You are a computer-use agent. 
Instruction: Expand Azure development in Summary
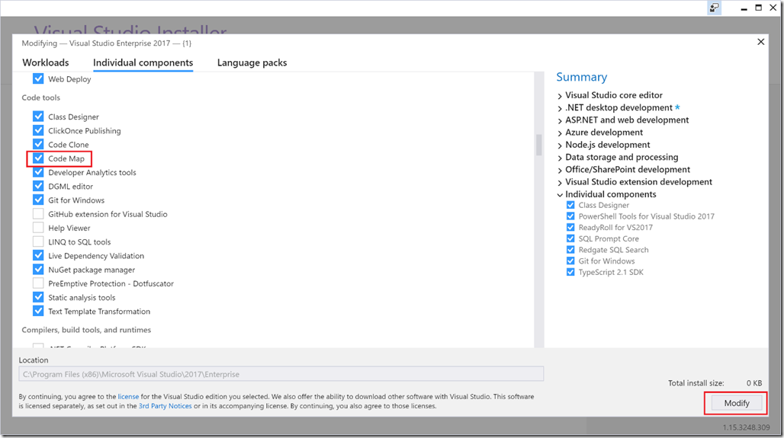560,133
